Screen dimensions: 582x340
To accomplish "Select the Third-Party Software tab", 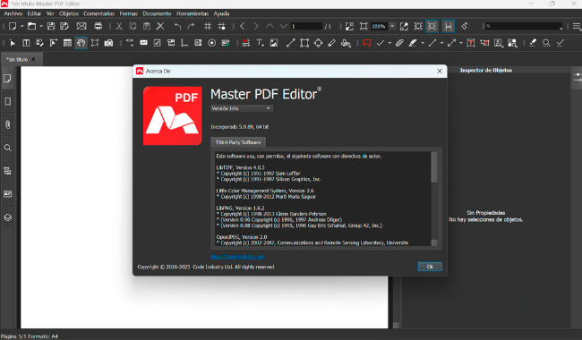I will [x=238, y=142].
